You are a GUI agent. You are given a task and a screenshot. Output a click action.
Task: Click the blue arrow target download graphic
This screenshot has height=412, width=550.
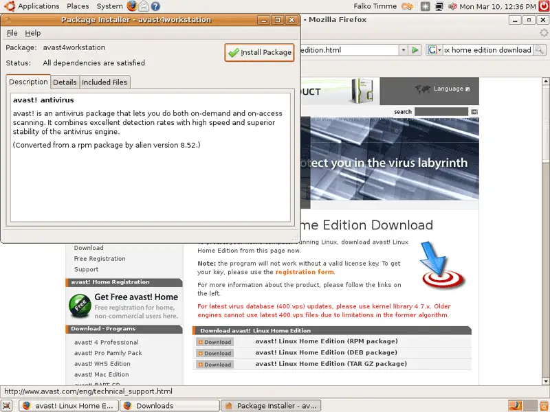(442, 264)
